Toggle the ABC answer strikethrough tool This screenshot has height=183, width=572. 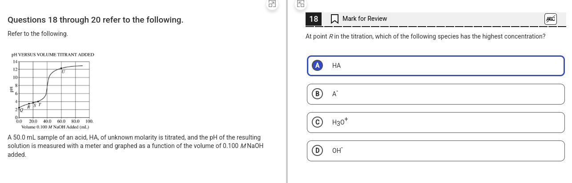click(x=551, y=19)
